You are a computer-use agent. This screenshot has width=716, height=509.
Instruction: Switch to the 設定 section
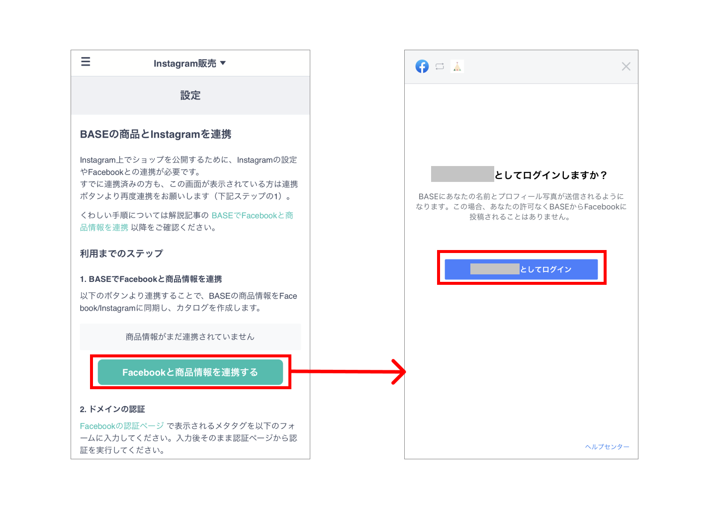190,95
